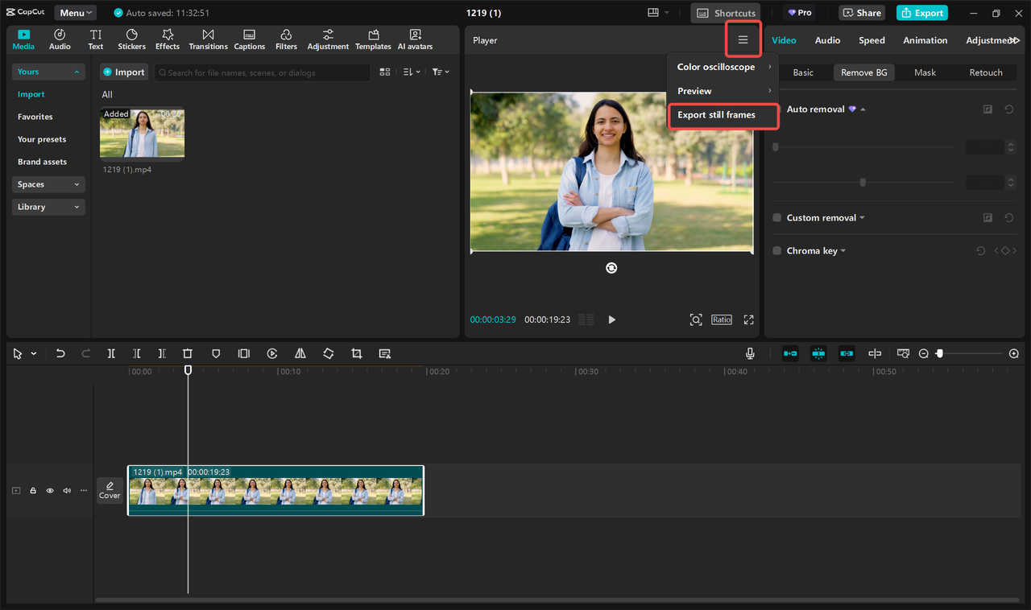Open the Captions panel

click(249, 39)
